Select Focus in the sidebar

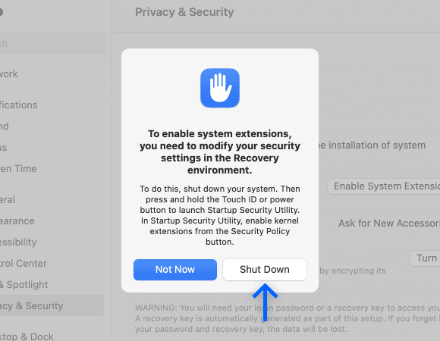point(3,147)
